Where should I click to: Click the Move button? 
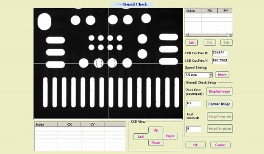222,75
